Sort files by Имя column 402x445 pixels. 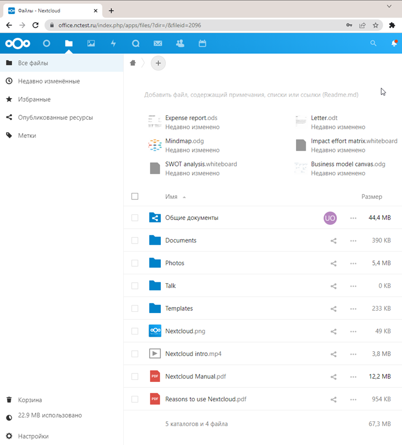pyautogui.click(x=175, y=197)
